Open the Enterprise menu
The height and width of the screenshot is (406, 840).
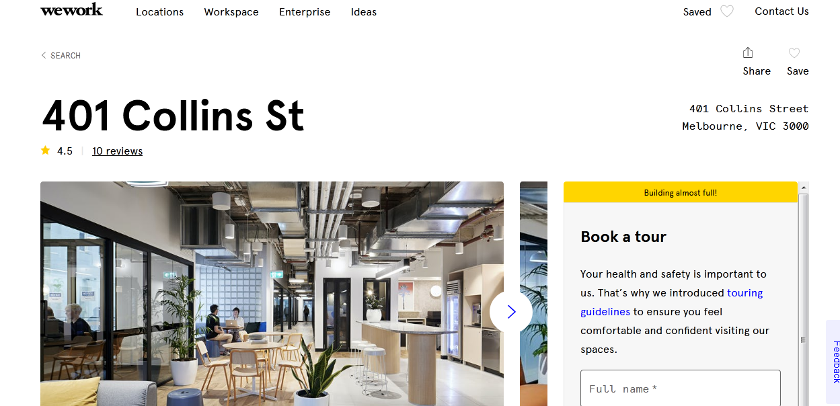[x=305, y=12]
